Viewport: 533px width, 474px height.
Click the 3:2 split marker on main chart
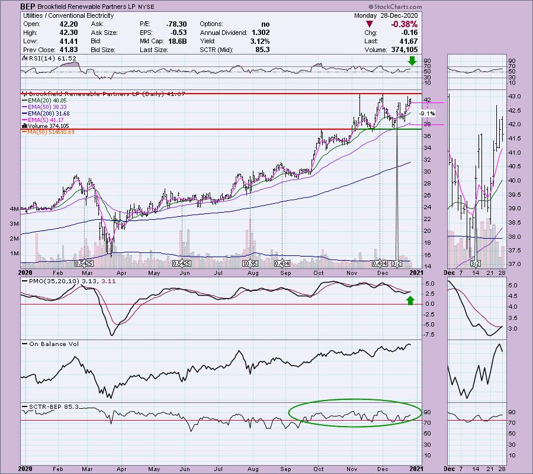pos(396,264)
